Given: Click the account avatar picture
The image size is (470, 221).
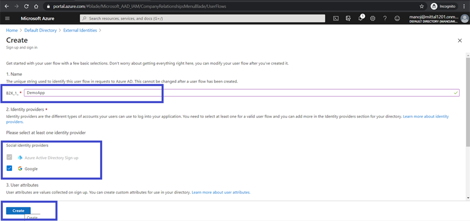Looking at the screenshot, I should (x=464, y=18).
